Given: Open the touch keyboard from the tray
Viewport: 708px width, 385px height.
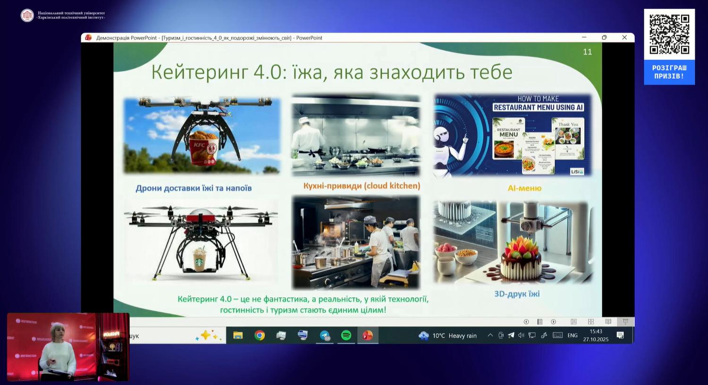Looking at the screenshot, I should 557,335.
